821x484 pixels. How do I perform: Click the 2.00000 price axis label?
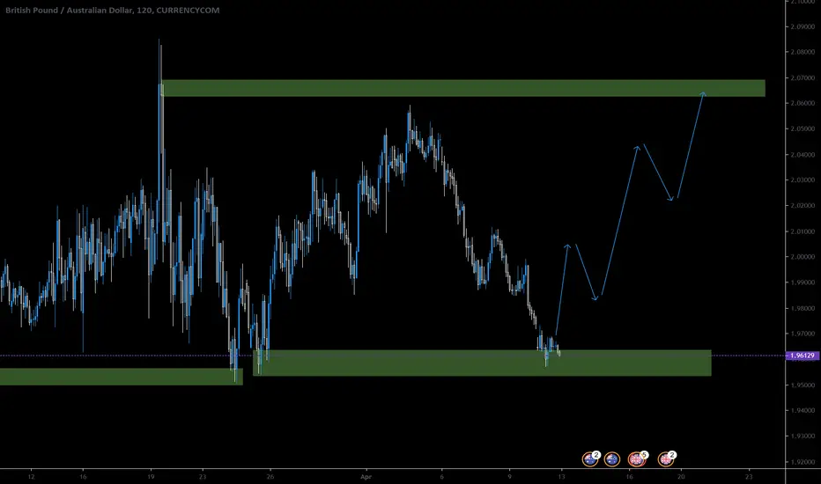tap(803, 257)
